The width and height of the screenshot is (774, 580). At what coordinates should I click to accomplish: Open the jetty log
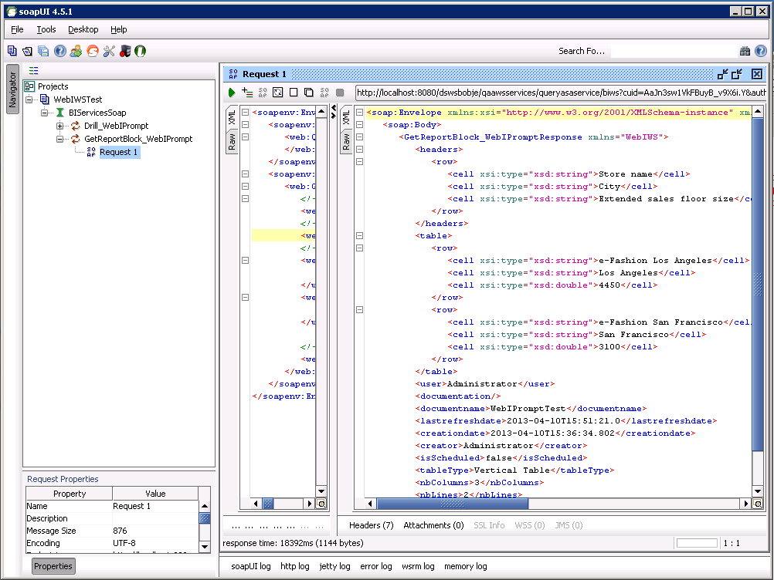tap(334, 566)
